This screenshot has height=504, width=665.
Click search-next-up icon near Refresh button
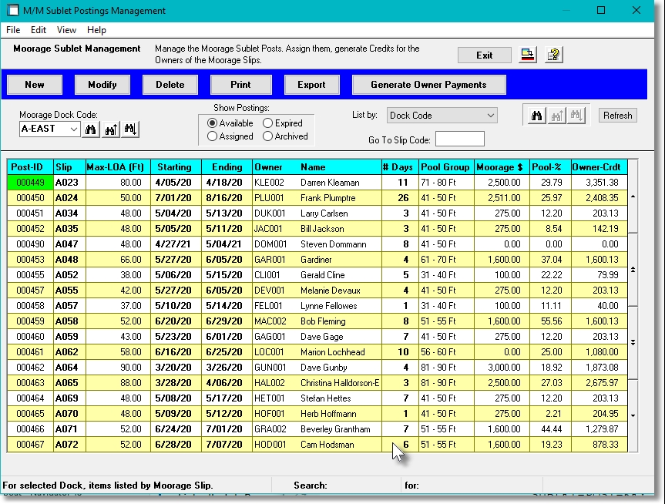(x=557, y=114)
